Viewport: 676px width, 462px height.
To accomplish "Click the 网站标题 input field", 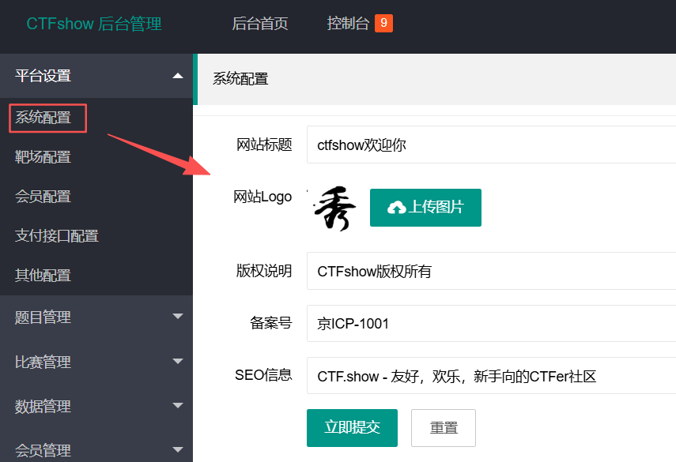I will coord(490,145).
